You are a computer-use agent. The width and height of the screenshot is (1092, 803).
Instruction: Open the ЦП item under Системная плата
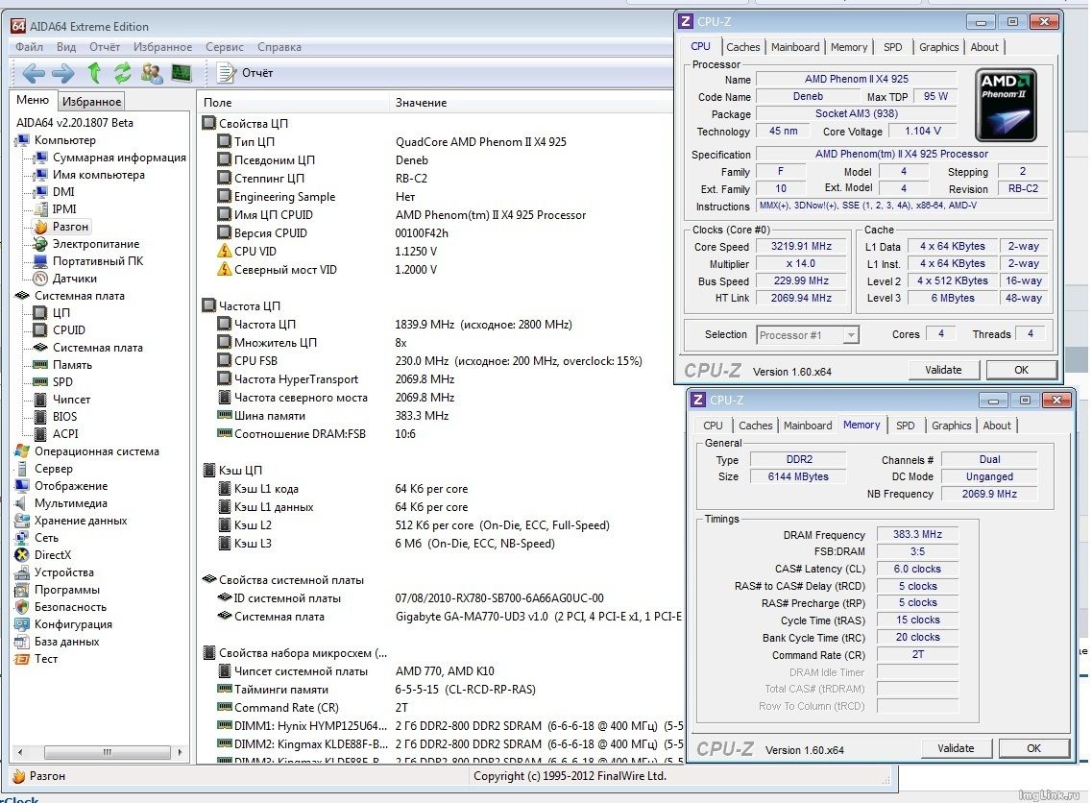(61, 313)
